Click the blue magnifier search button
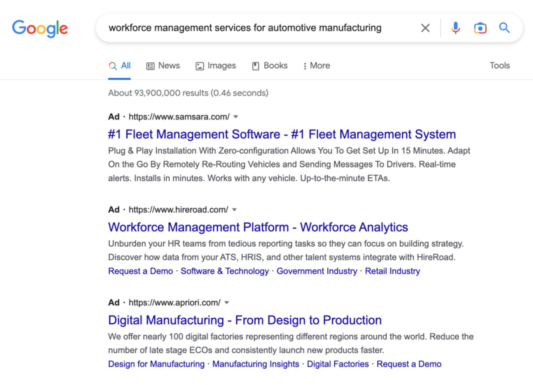The image size is (533, 385). (504, 28)
